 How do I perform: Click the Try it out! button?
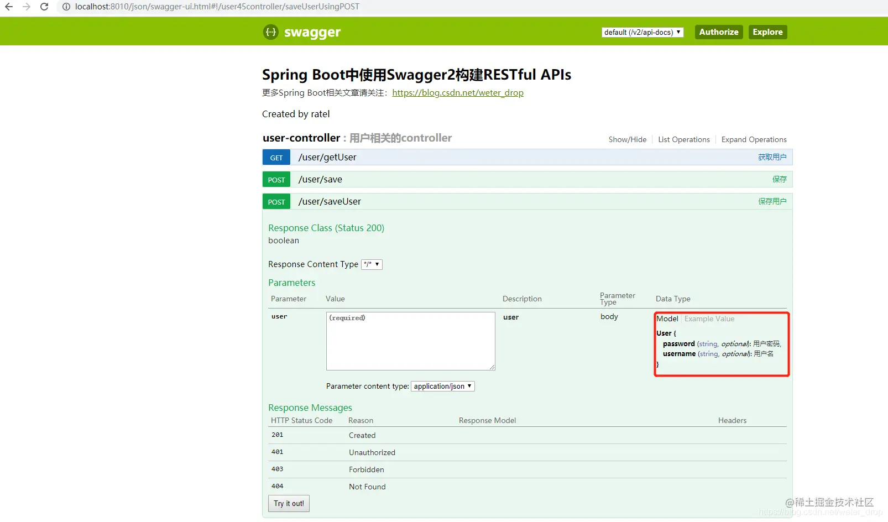[x=289, y=503]
